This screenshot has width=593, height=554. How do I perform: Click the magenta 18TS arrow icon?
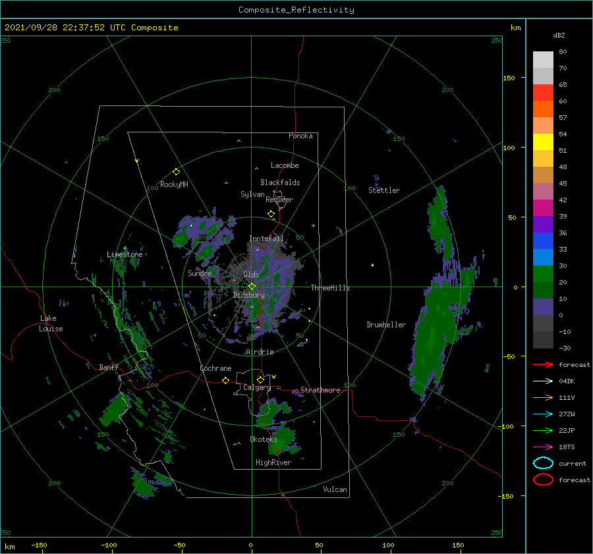[x=543, y=447]
